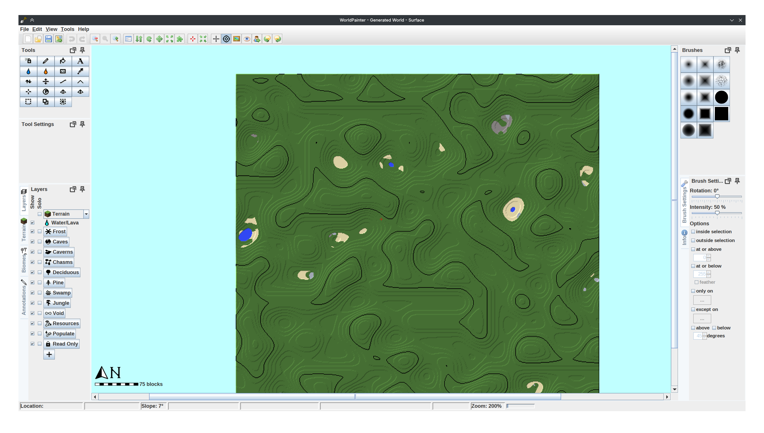The width and height of the screenshot is (764, 433).
Task: Tick the Solo checkbox for Caves
Action: pyautogui.click(x=39, y=241)
